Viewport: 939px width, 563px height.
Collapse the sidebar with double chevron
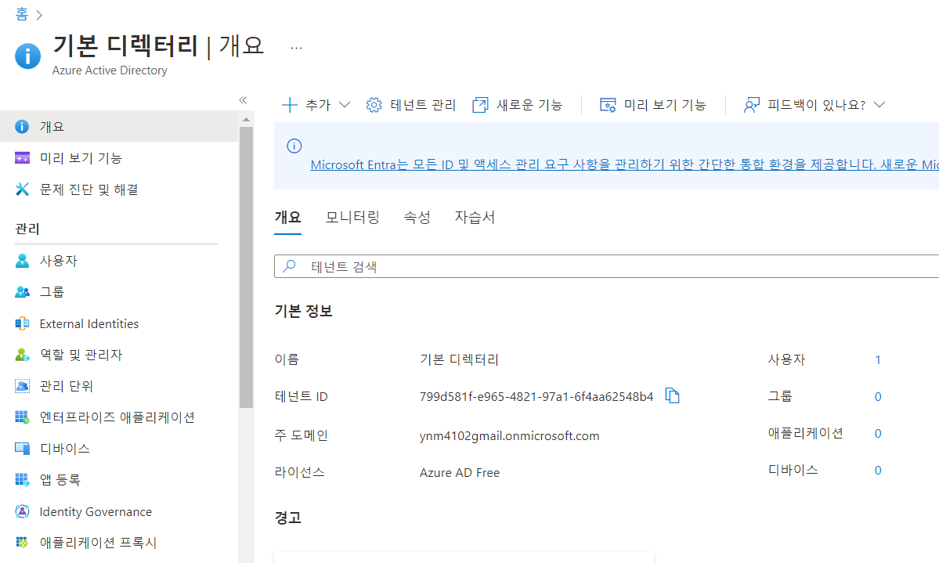(243, 100)
